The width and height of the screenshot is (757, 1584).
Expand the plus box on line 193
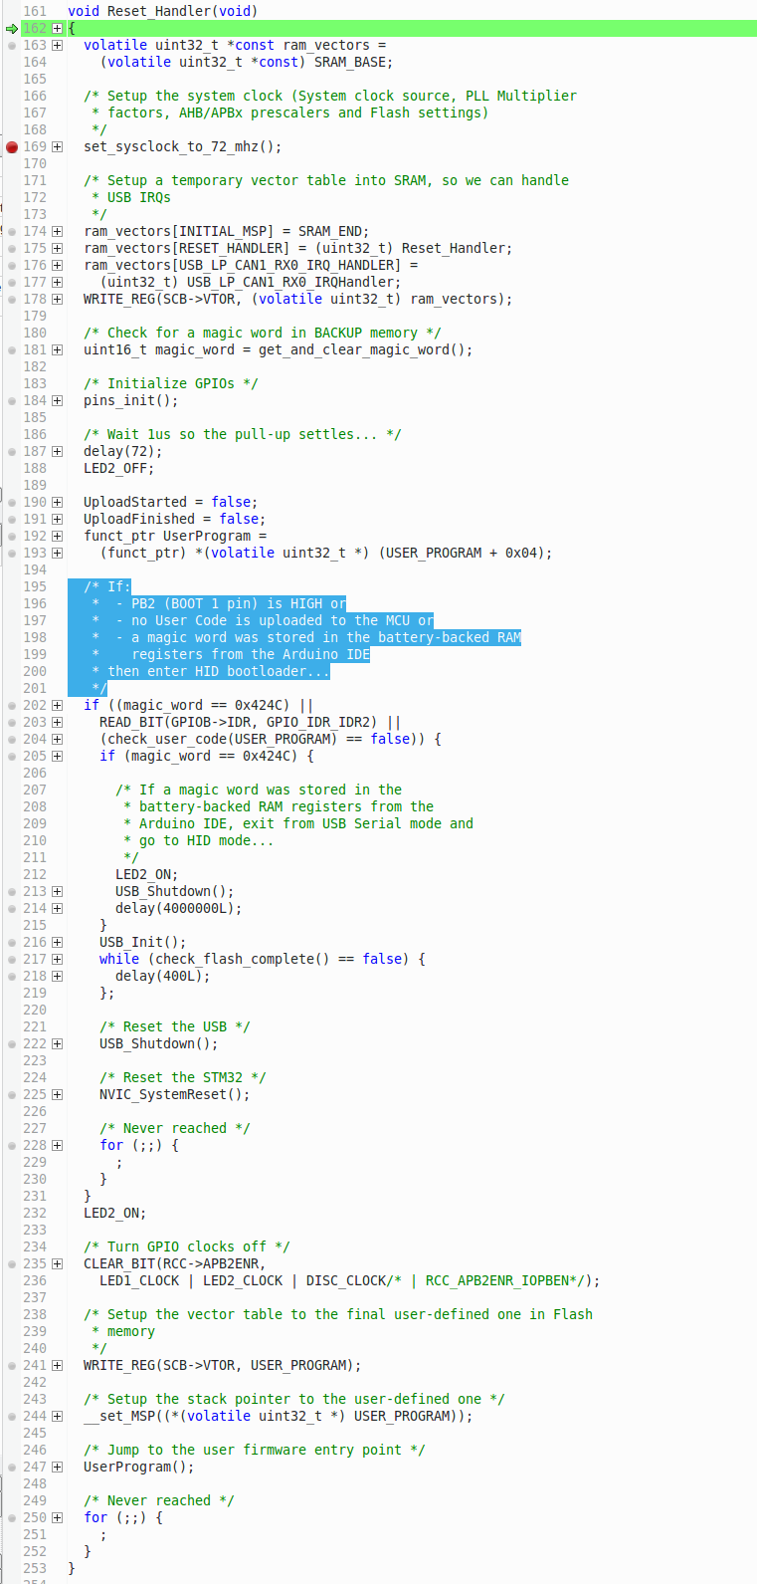[57, 554]
